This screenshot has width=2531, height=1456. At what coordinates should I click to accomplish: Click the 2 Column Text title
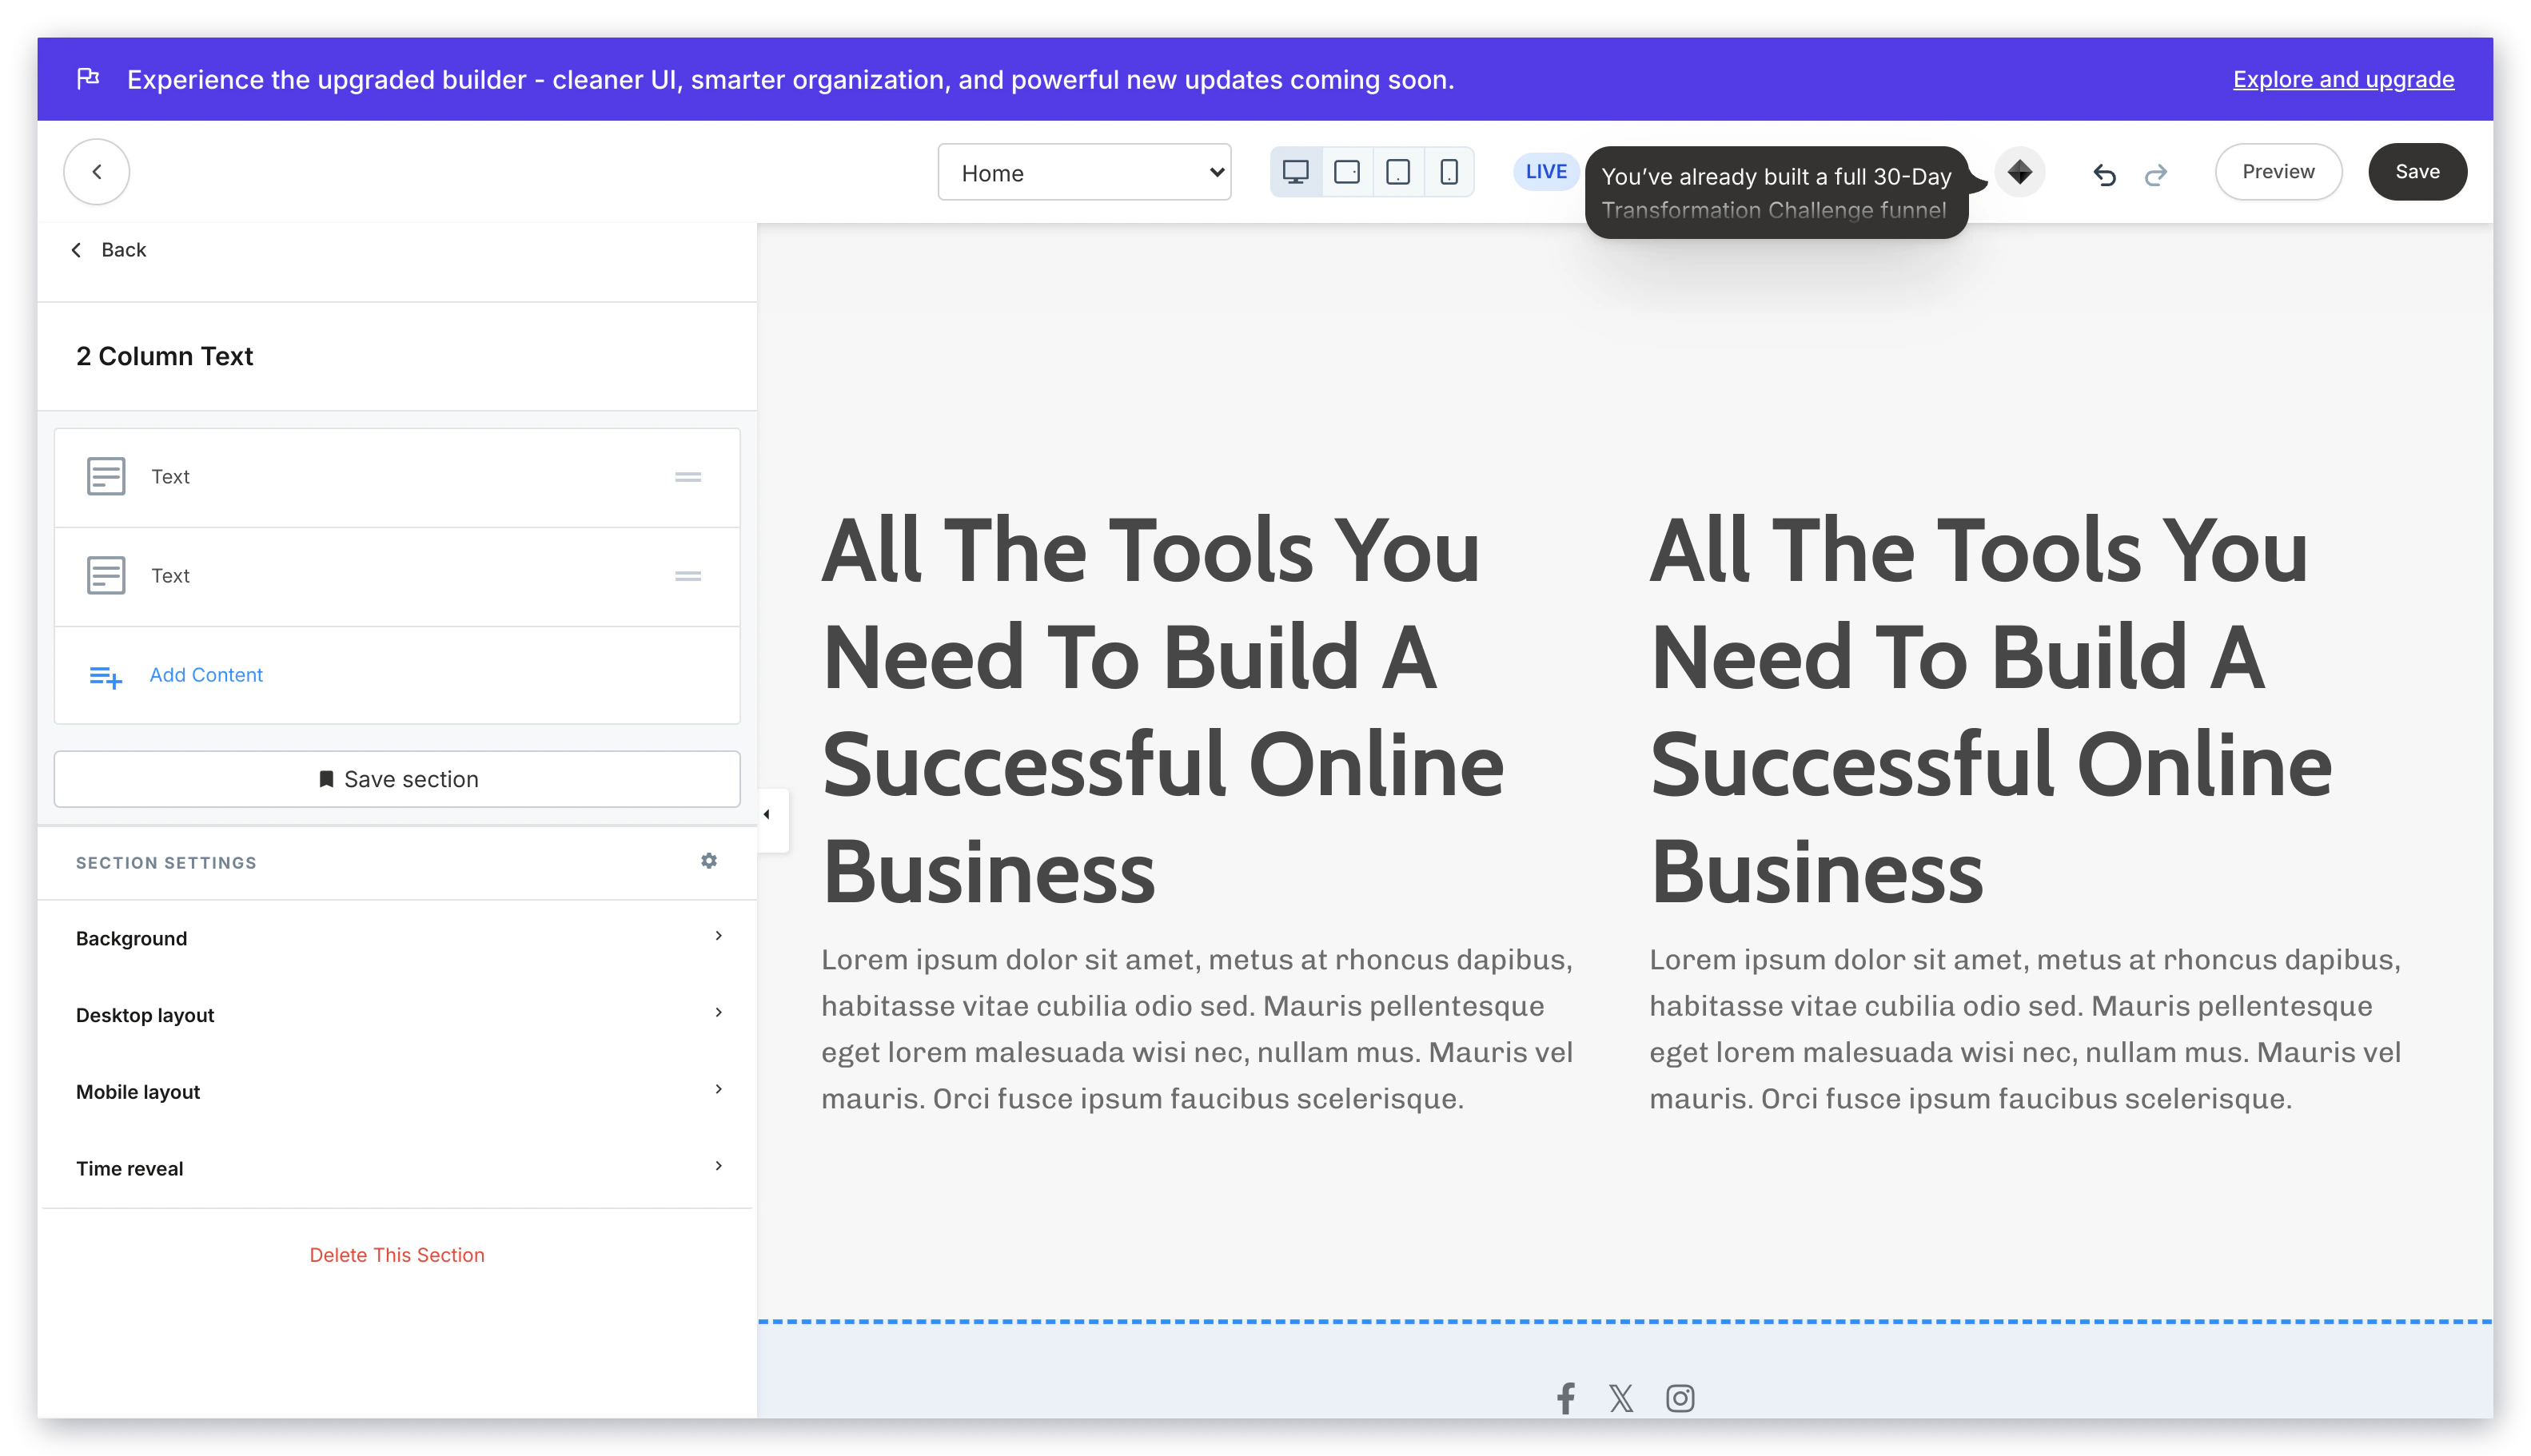165,356
